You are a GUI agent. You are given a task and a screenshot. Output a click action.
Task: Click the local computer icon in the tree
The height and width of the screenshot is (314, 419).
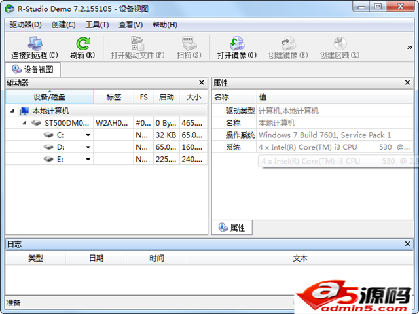click(24, 111)
